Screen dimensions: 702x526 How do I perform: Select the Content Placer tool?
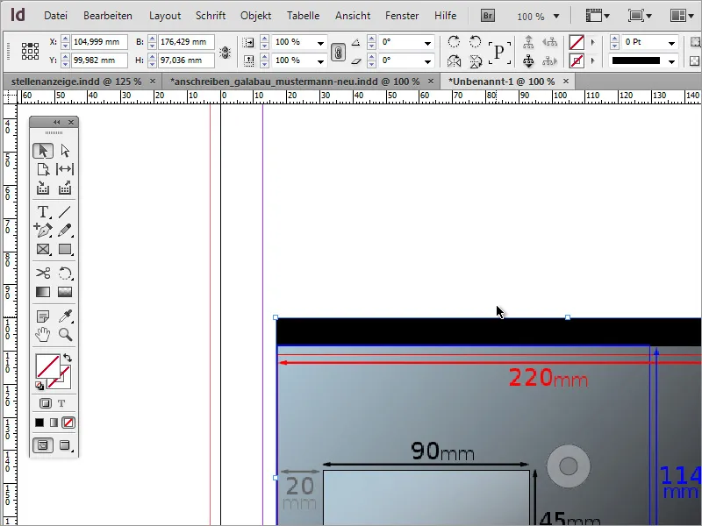click(x=65, y=188)
